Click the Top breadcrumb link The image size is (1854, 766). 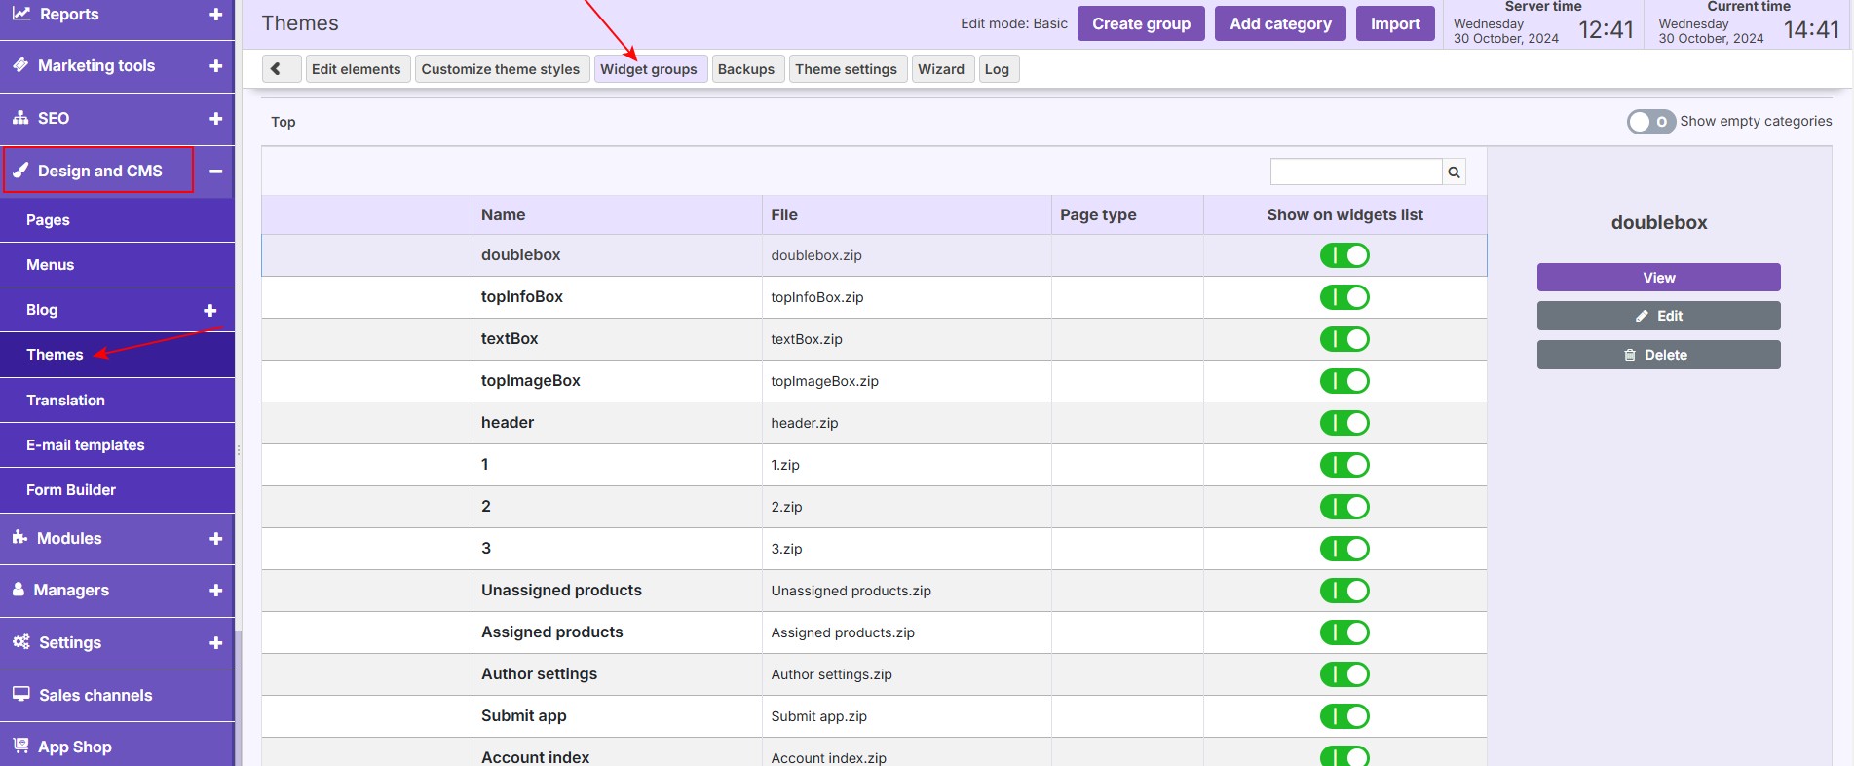(x=284, y=122)
